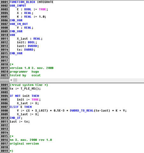This screenshot has height=153, width=144.
Task: Click the 'ELSIF E THEN' line
Action: (x=21, y=107)
